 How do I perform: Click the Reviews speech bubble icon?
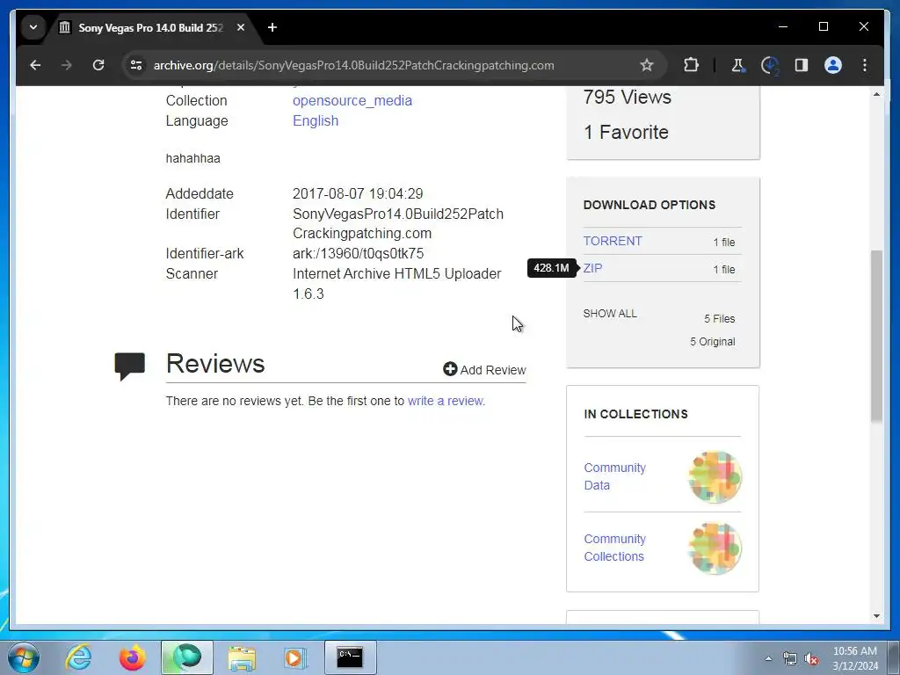pyautogui.click(x=130, y=367)
